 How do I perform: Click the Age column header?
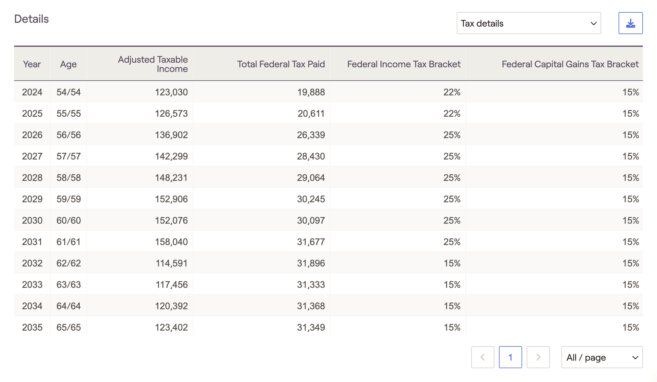point(68,64)
